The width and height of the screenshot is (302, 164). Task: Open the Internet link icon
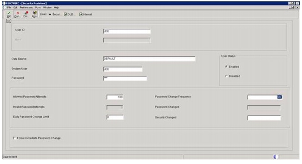[81, 15]
